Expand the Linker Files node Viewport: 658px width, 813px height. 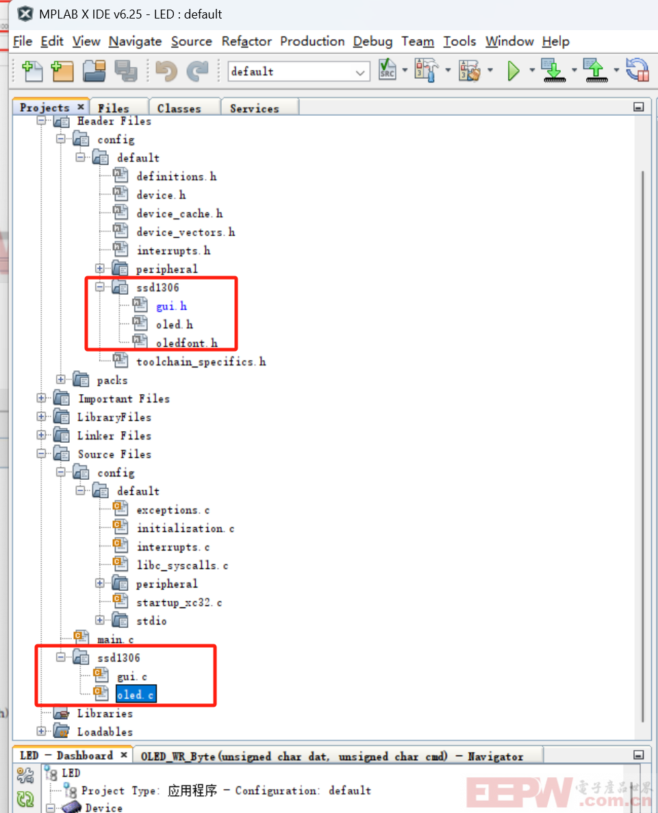41,435
